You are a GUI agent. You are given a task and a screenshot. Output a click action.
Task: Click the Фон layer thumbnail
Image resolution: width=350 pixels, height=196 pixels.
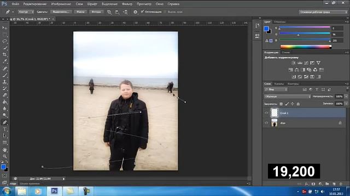pyautogui.click(x=275, y=122)
